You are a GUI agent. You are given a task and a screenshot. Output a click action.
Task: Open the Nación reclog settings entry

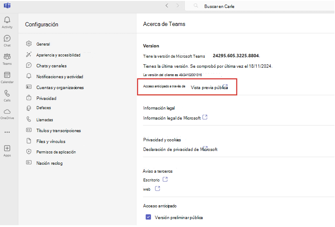[49, 163]
